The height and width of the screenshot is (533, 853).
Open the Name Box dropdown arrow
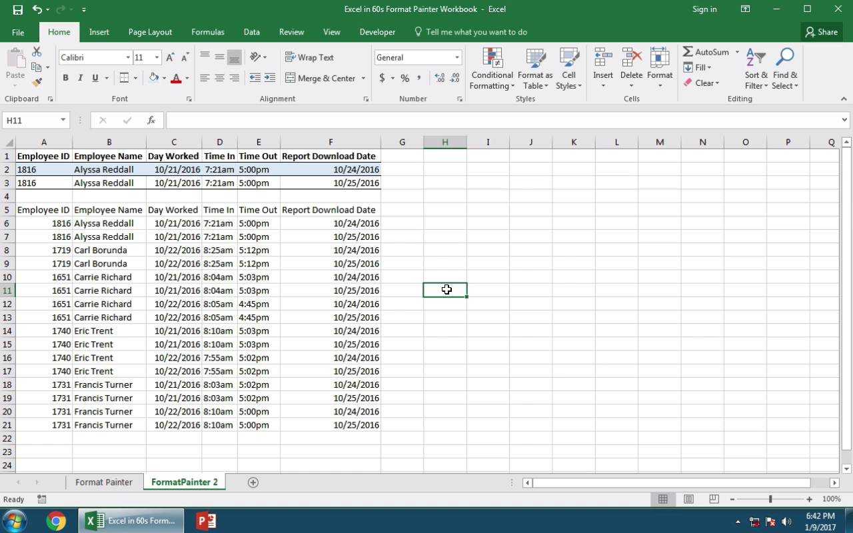pos(63,120)
